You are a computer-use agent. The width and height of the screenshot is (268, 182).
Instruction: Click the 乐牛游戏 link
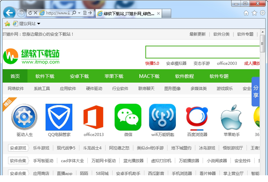[41, 148]
